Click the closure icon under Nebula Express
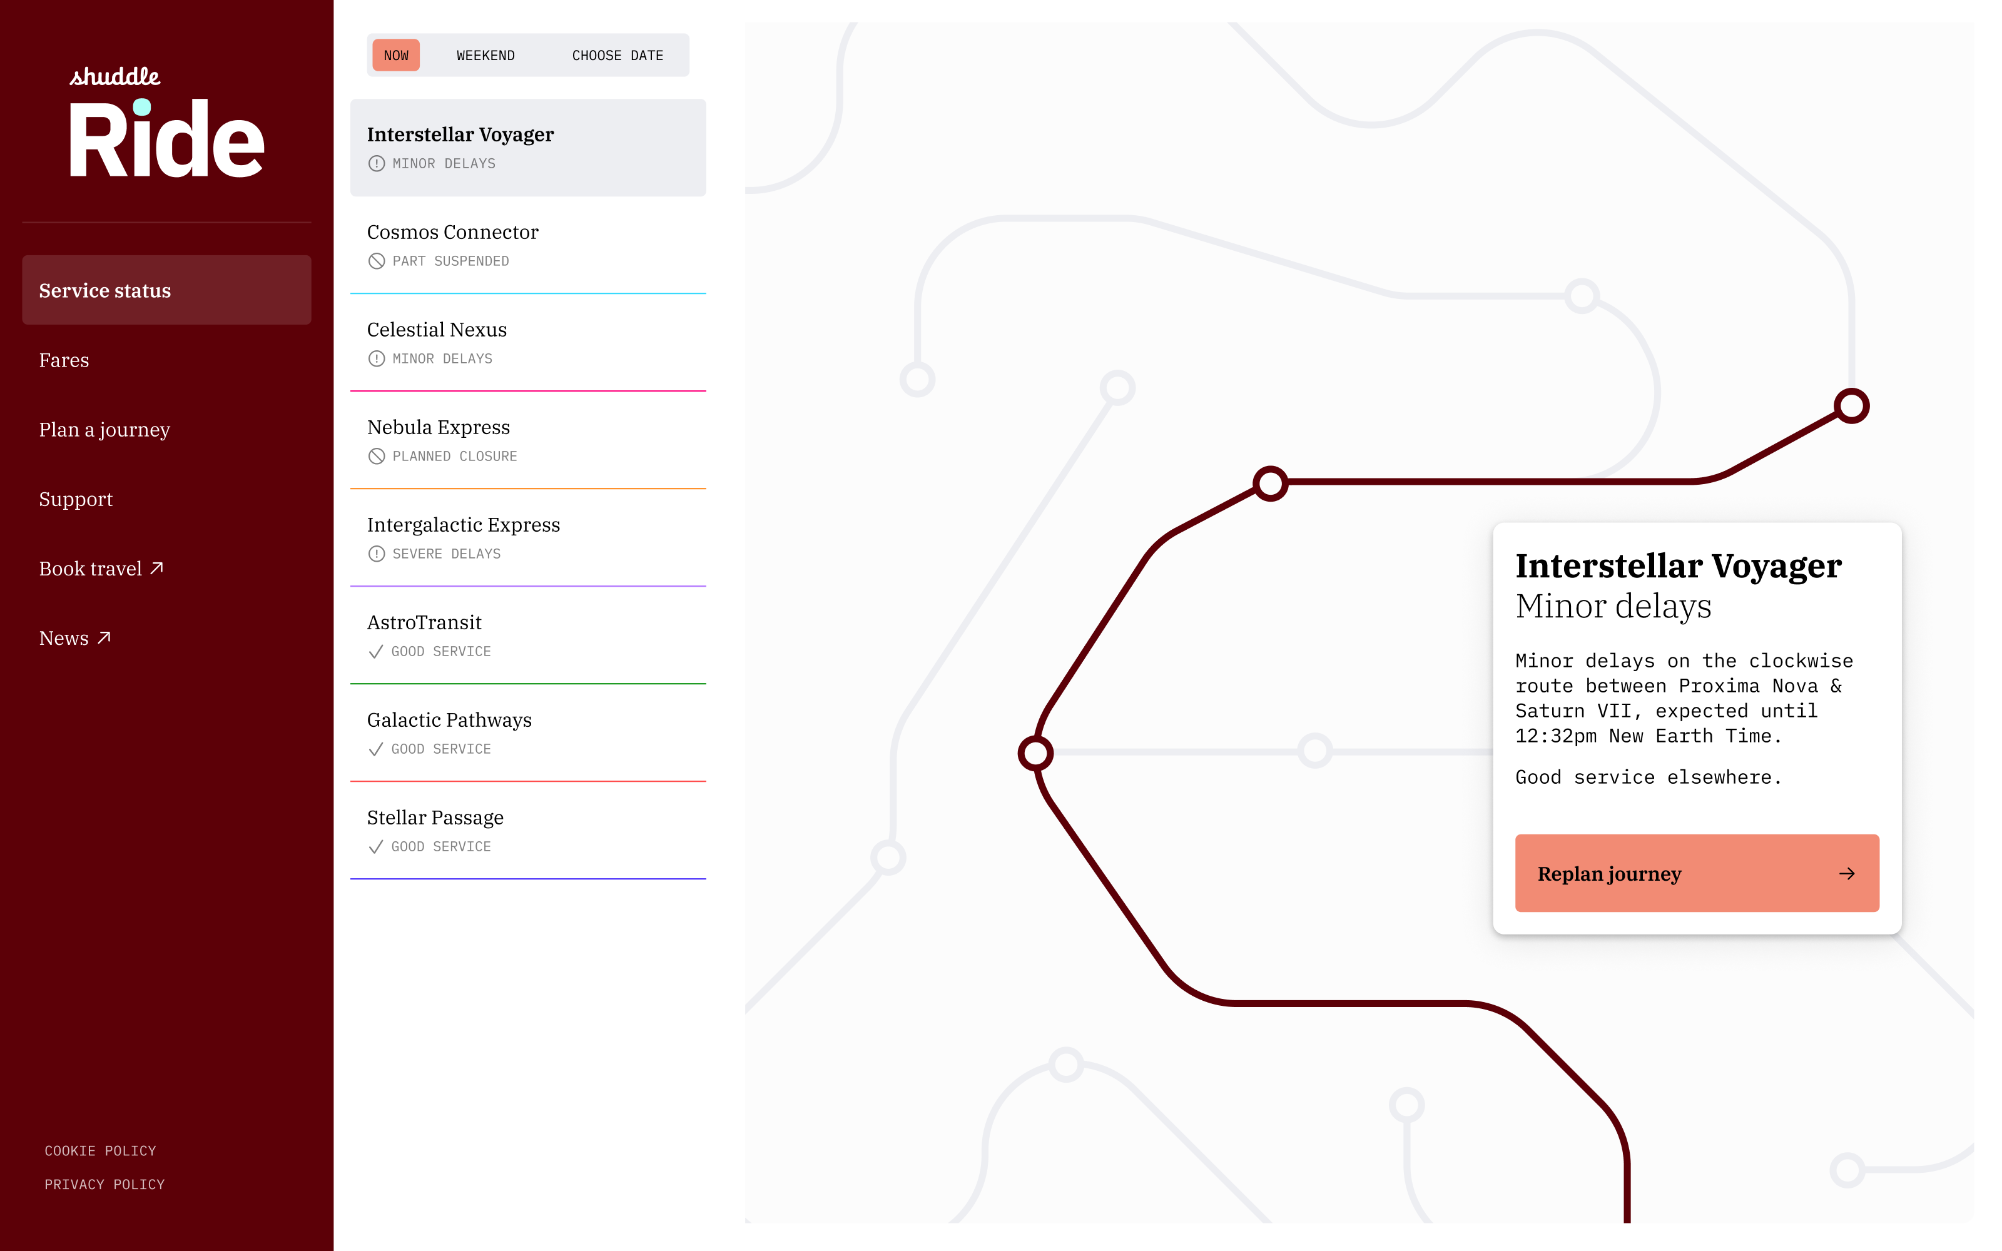2002x1251 pixels. point(377,457)
